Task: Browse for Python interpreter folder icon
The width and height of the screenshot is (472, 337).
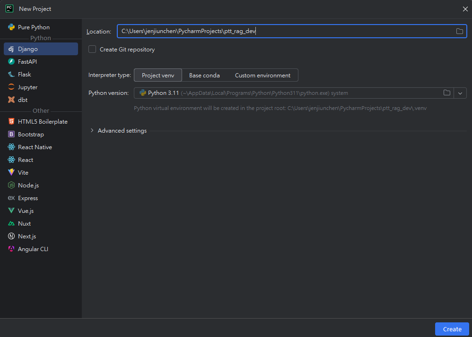Action: [x=447, y=93]
